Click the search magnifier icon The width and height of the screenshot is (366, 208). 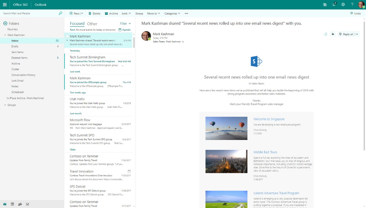click(x=60, y=13)
